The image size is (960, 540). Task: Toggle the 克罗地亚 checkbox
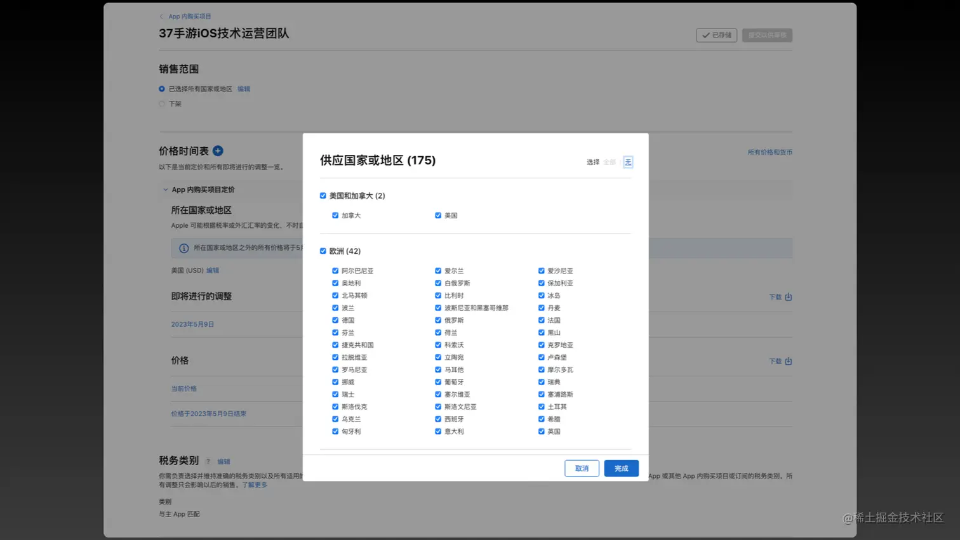(x=542, y=345)
